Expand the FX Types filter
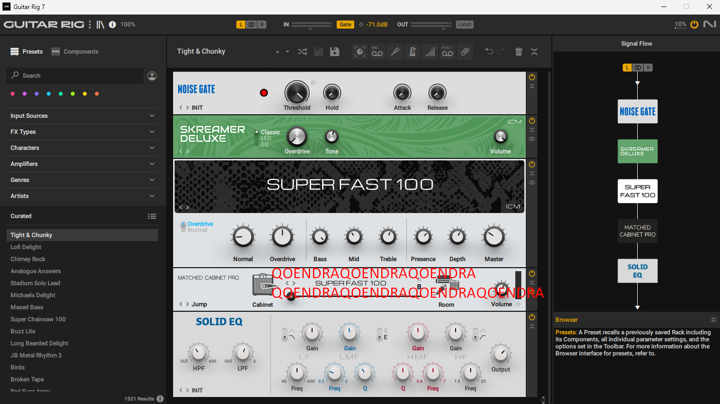Image resolution: width=720 pixels, height=404 pixels. [83, 132]
